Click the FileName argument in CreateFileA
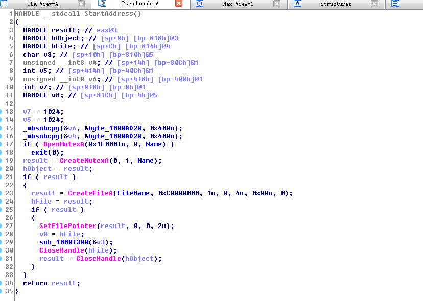 (x=133, y=193)
